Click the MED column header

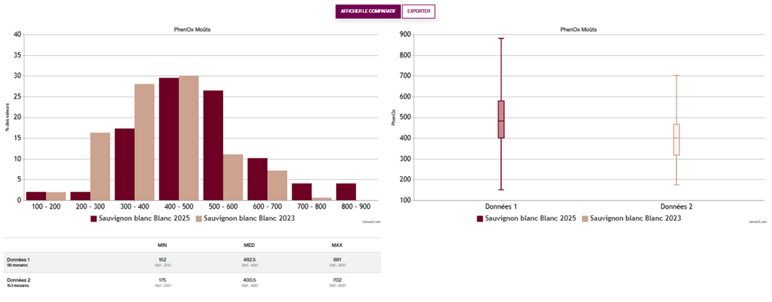pos(247,245)
